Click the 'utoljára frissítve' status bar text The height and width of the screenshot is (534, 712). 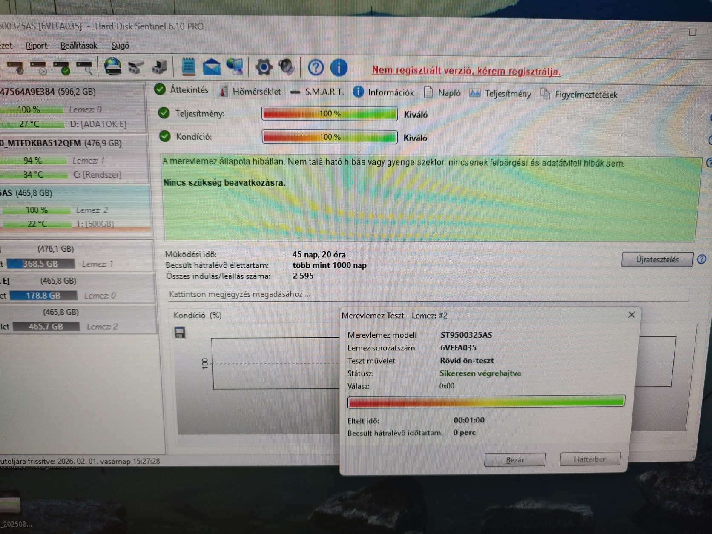coord(80,461)
